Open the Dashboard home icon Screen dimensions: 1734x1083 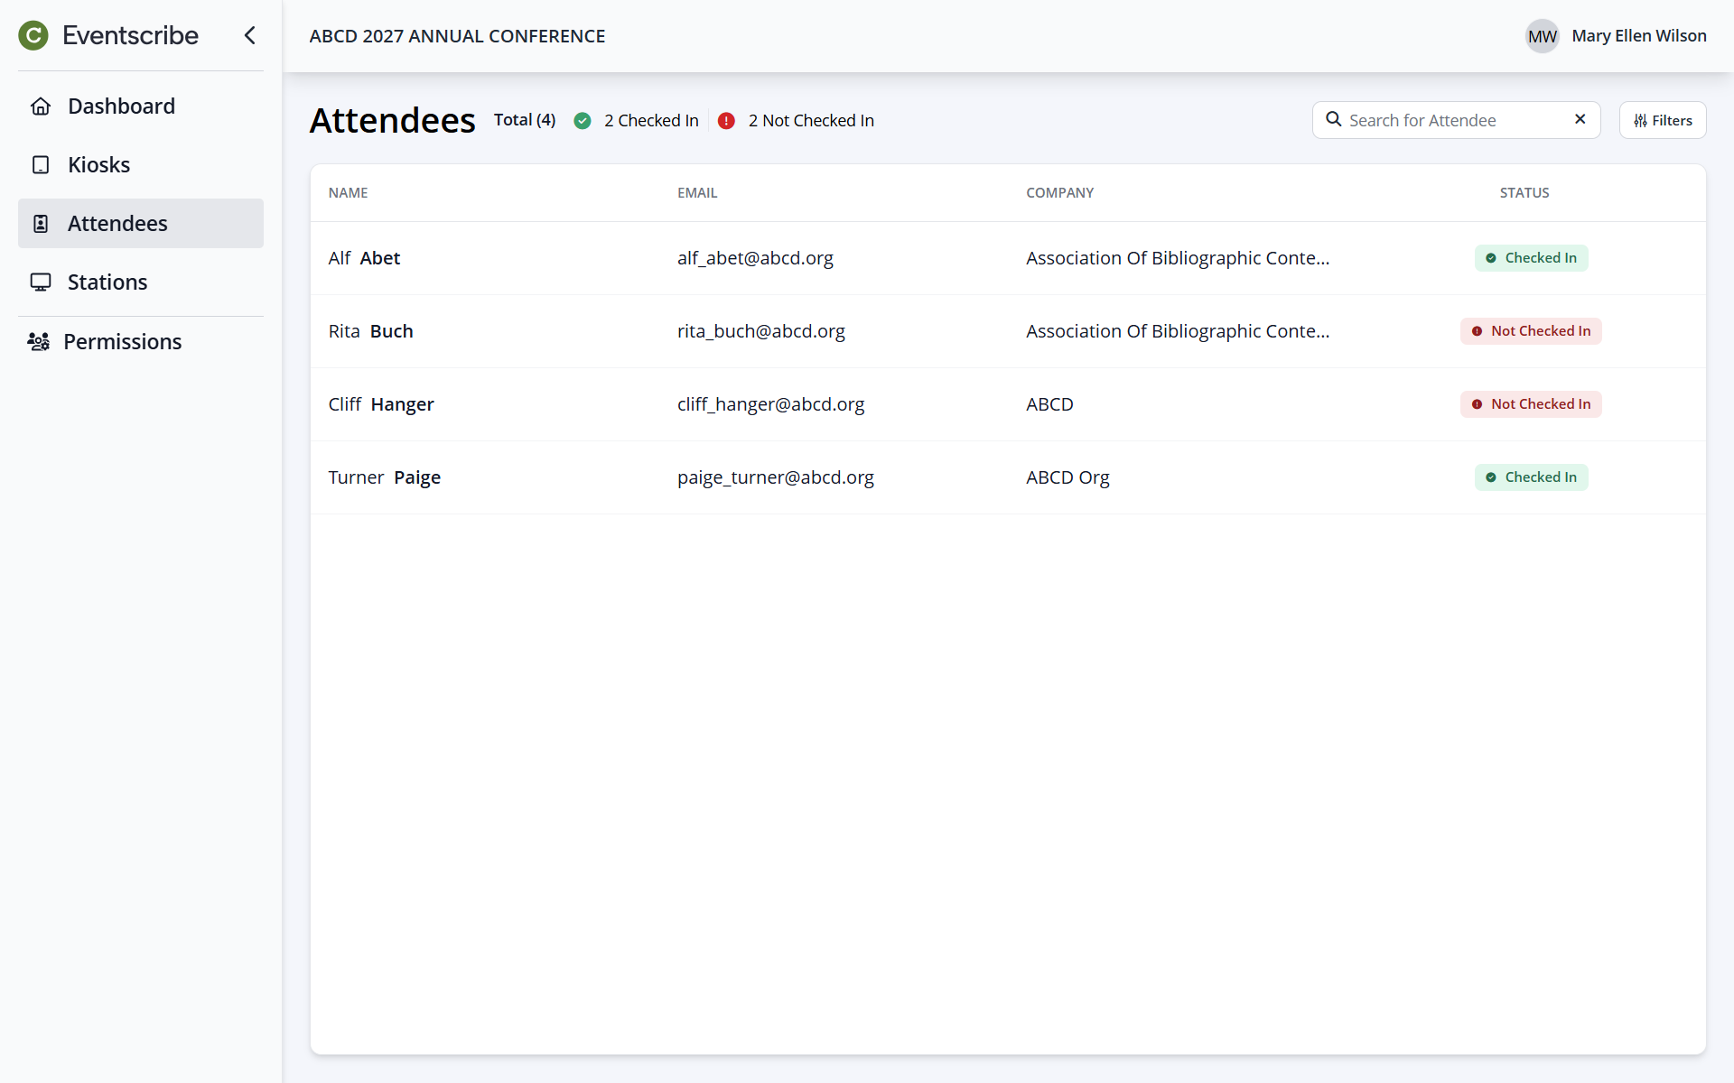pos(41,106)
